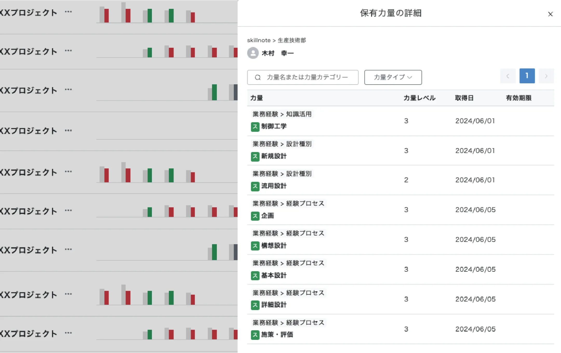Click the 生産技術部 breadcrumb
This screenshot has height=353, width=561.
[292, 40]
